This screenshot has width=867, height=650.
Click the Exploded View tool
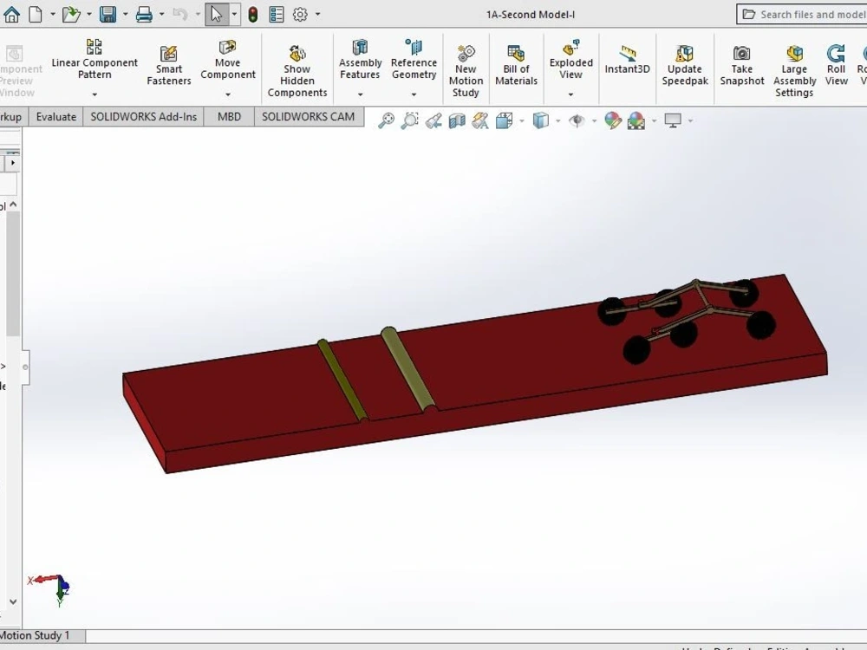point(570,60)
